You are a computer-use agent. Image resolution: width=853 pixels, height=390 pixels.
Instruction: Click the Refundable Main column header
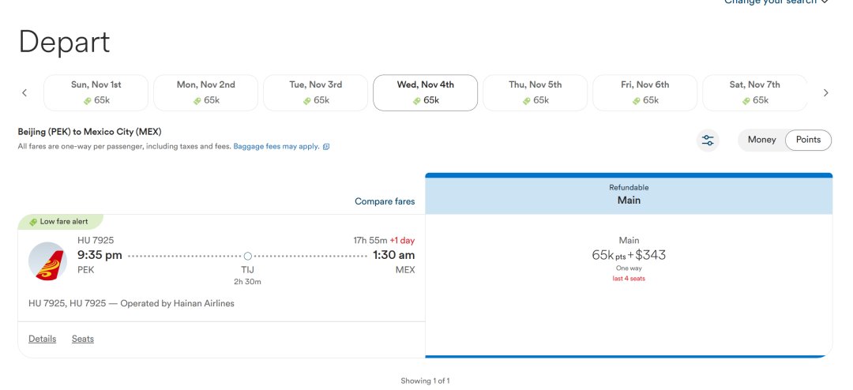[629, 194]
